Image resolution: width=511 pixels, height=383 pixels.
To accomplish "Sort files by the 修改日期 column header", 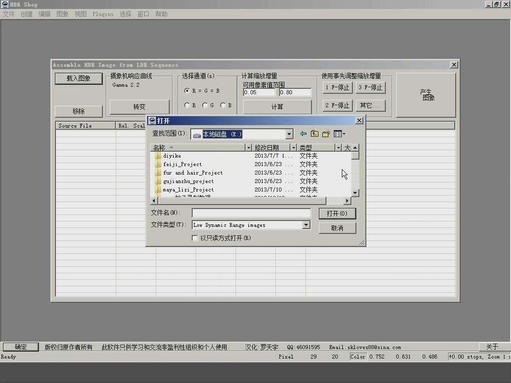I will pyautogui.click(x=271, y=148).
